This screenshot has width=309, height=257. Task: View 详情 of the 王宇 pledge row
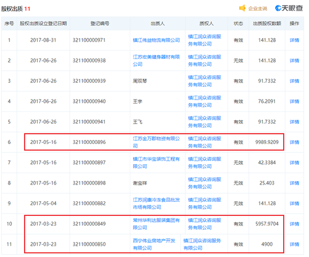[294, 101]
